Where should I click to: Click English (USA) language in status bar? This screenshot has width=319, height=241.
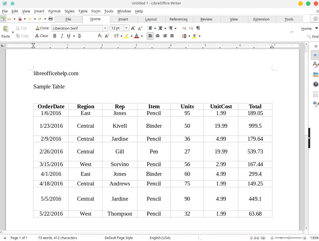pyautogui.click(x=160, y=238)
